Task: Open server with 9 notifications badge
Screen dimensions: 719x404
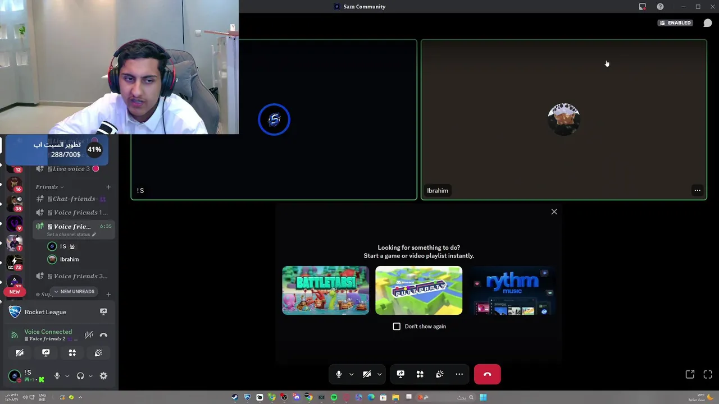Action: (x=14, y=223)
